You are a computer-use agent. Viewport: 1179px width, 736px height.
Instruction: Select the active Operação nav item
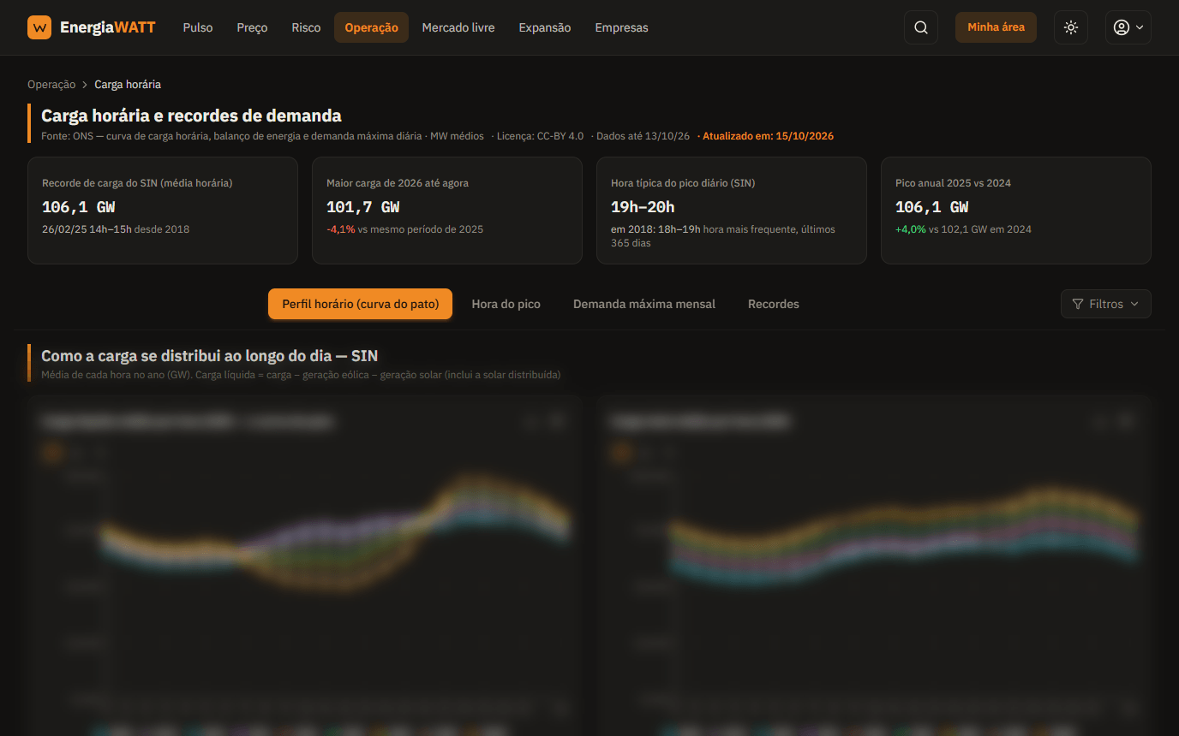pos(371,27)
